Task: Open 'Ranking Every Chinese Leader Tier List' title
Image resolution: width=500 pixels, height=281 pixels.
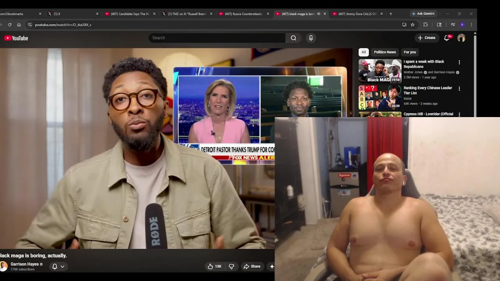Action: [428, 91]
